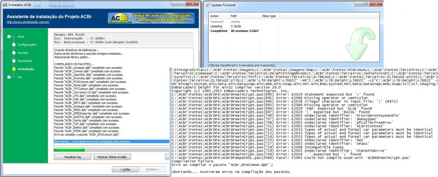This screenshot has width=438, height=177.
Task: Click the installer progress bar
Action: pos(112,150)
